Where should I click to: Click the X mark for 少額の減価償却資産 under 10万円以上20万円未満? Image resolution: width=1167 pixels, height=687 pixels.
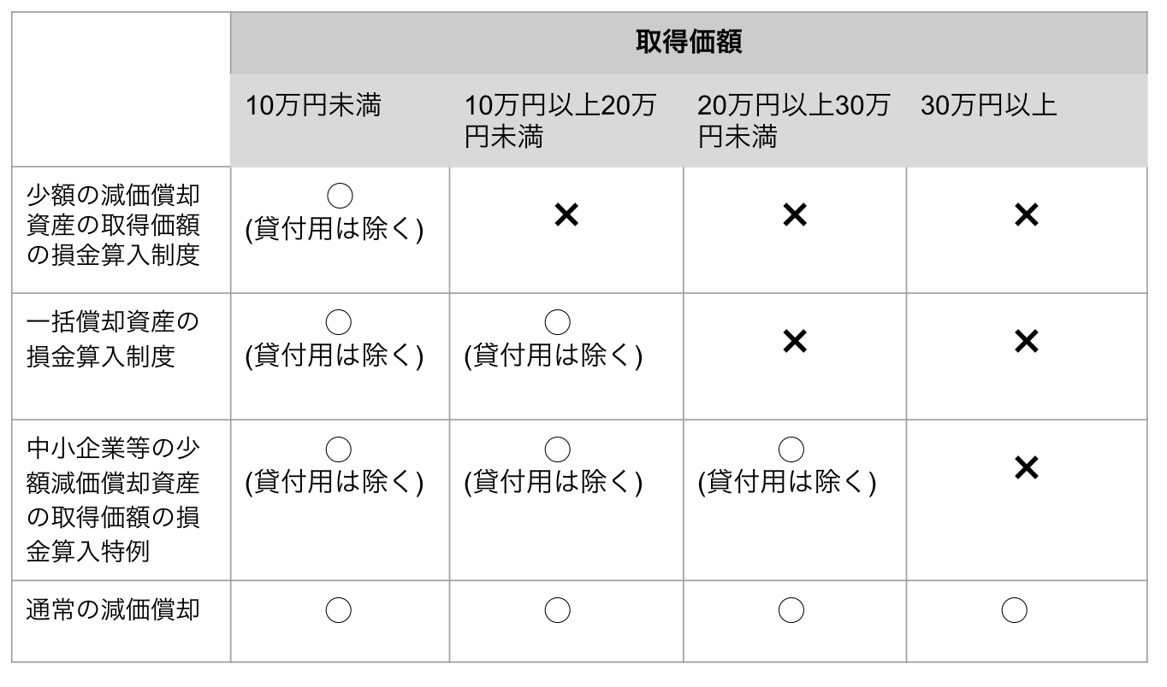coord(566,216)
